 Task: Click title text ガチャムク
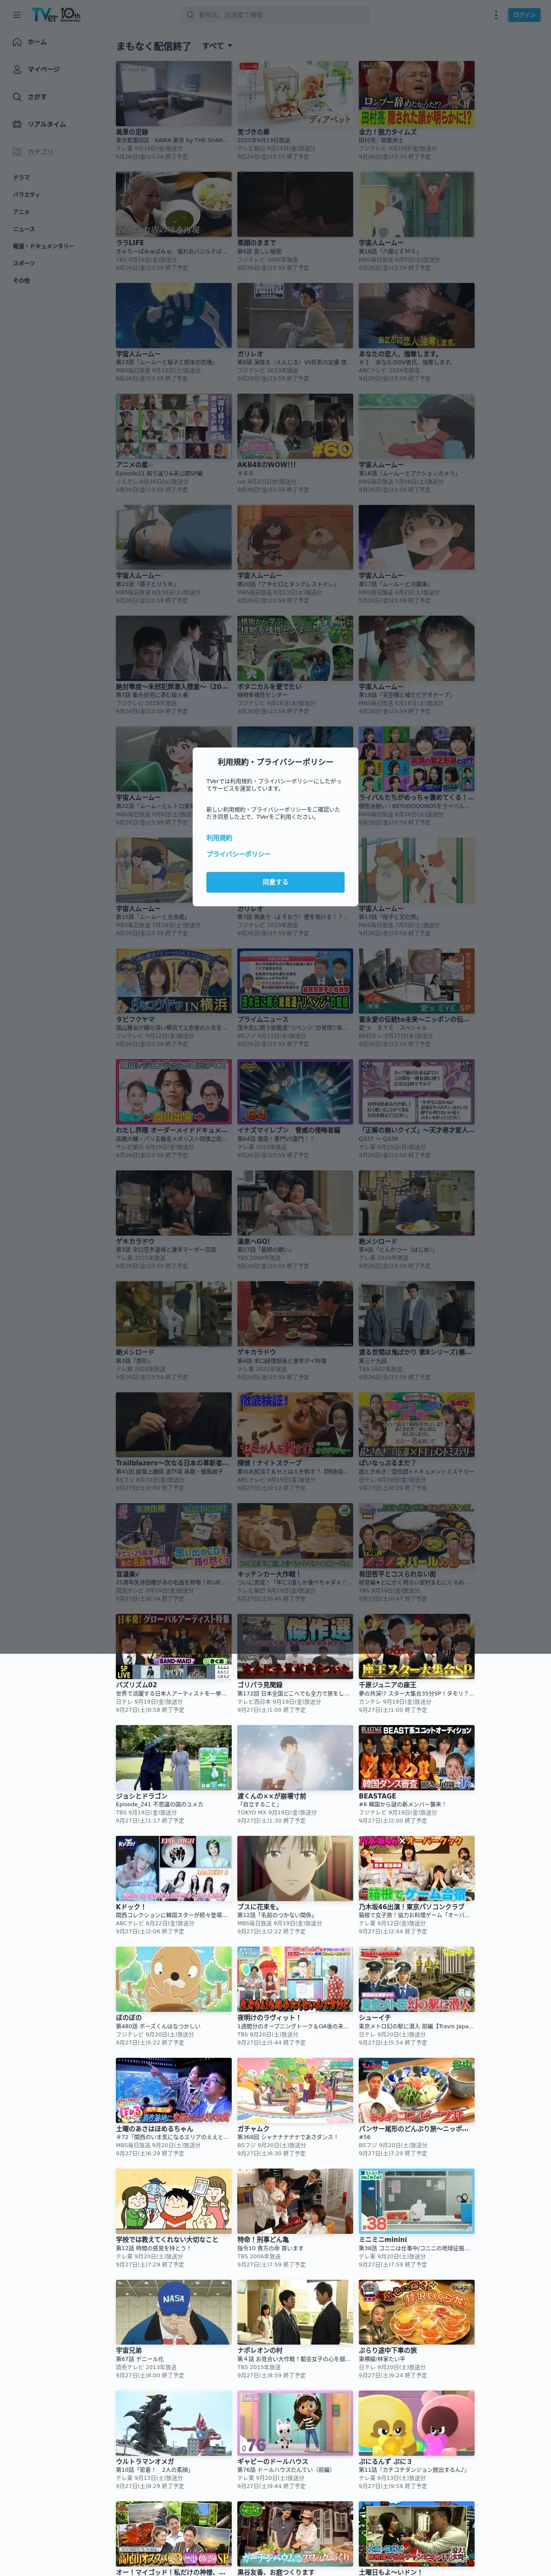click(x=253, y=2129)
